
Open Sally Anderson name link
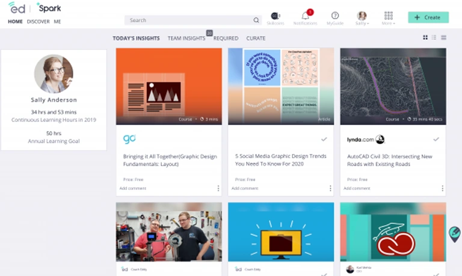click(x=54, y=100)
